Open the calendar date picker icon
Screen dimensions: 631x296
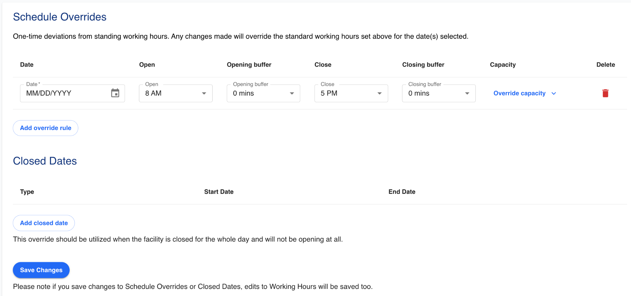[x=115, y=93]
